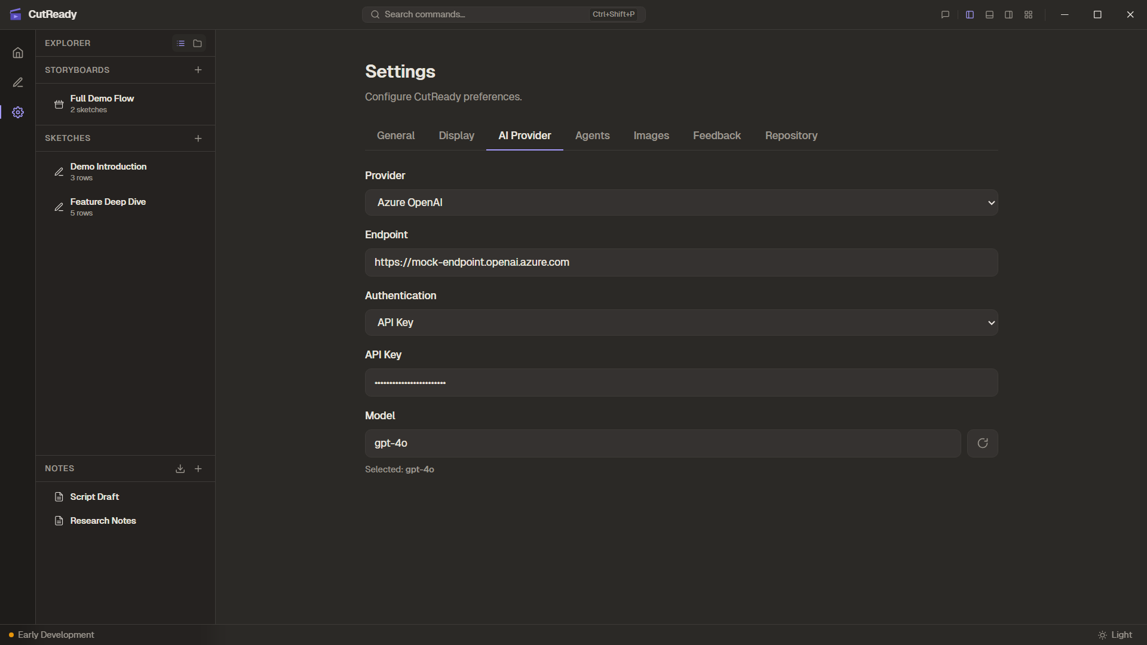Open the Authentication dropdown showing API Key
Image resolution: width=1147 pixels, height=645 pixels.
click(681, 322)
